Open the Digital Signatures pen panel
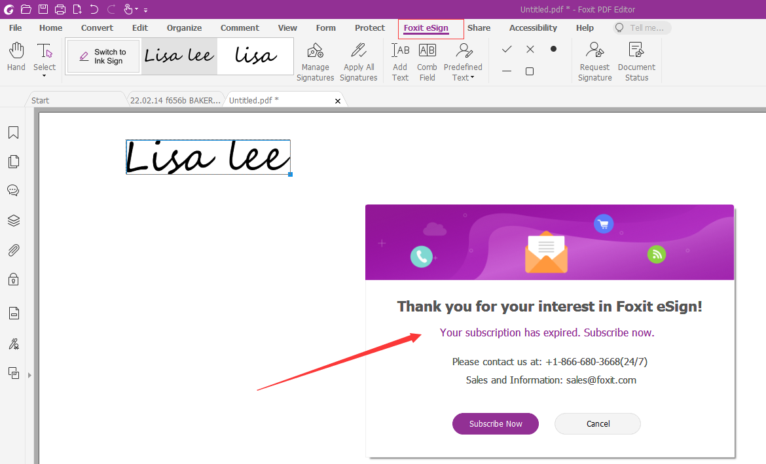 click(x=14, y=344)
